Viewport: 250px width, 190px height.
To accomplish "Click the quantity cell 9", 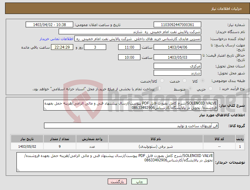I will pos(60,146).
